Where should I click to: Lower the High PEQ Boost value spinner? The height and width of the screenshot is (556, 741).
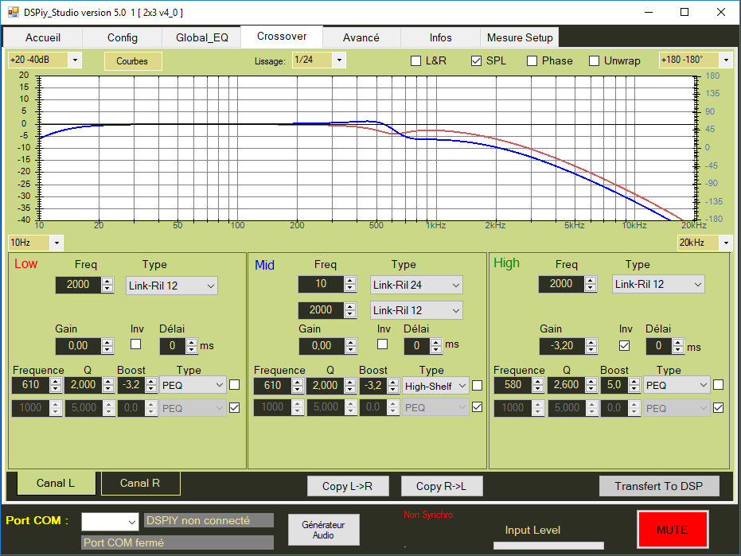635,389
